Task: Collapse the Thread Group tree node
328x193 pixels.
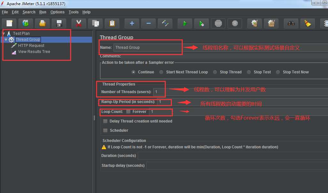Action: coord(6,40)
